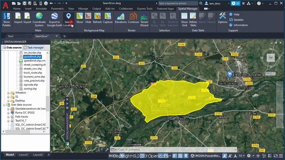Open the Show Palette tool

(7, 20)
